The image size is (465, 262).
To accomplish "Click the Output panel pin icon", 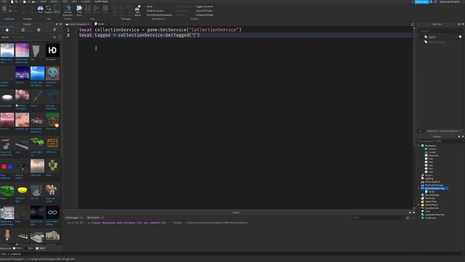I will point(410,213).
